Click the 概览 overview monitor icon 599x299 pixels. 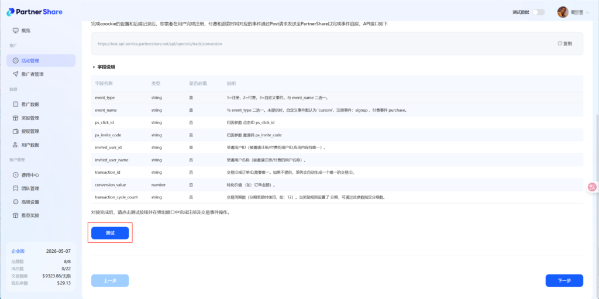tap(15, 30)
